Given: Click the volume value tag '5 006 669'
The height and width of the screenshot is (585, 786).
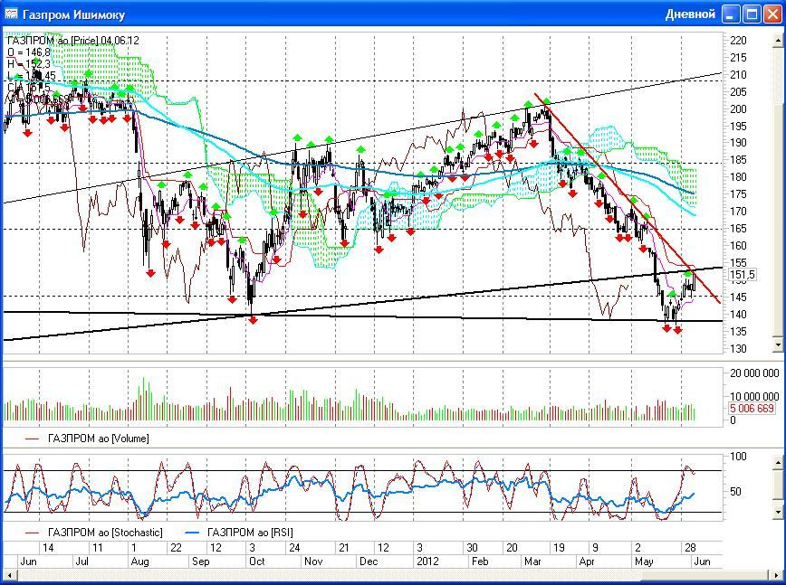Looking at the screenshot, I should pos(752,409).
